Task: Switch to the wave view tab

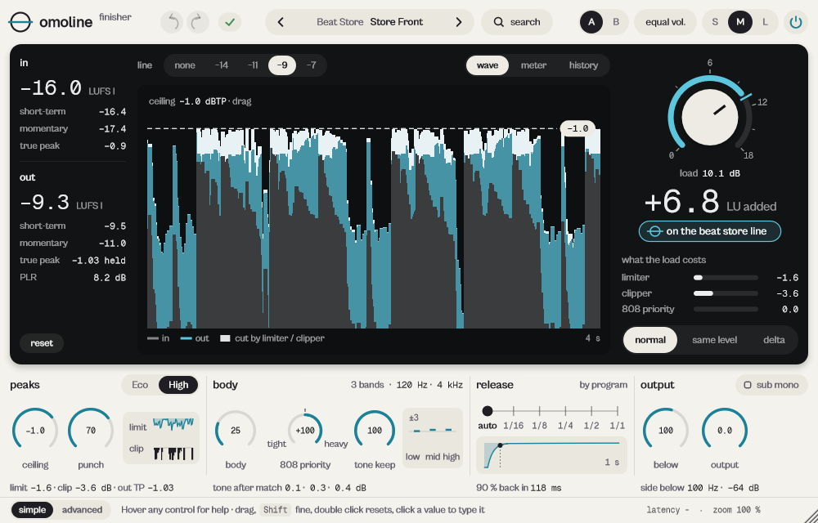Action: tap(488, 65)
